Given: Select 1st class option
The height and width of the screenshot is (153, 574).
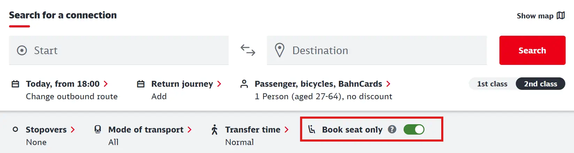Looking at the screenshot, I should pos(492,84).
